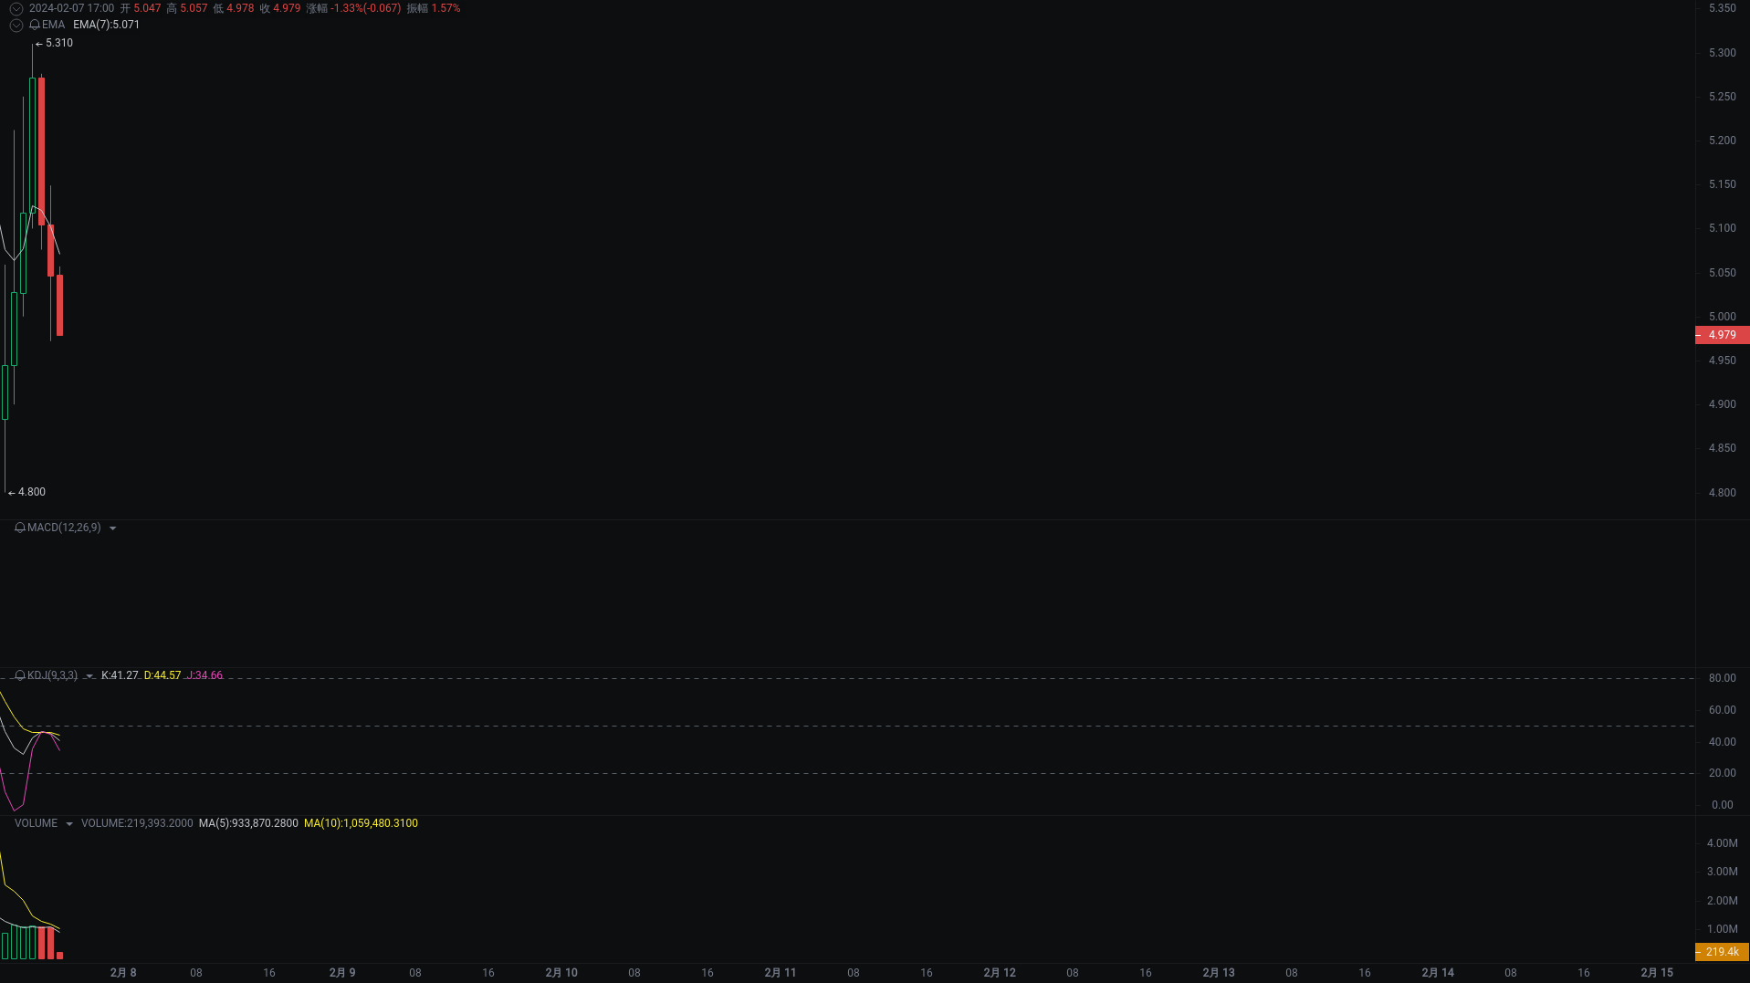Click the MA(10):1,059,480.3100 yellow label
This screenshot has width=1750, height=983.
click(x=361, y=822)
